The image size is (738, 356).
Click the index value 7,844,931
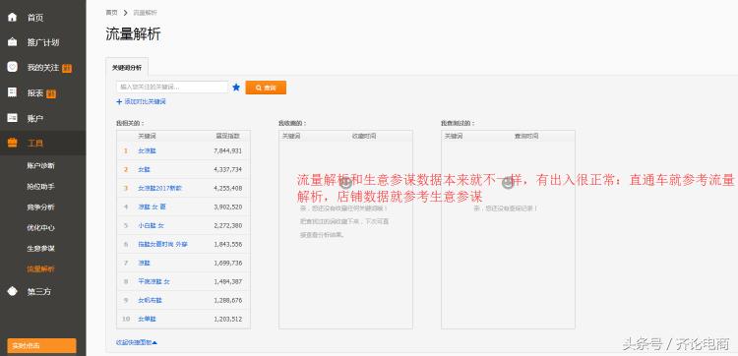(x=228, y=150)
